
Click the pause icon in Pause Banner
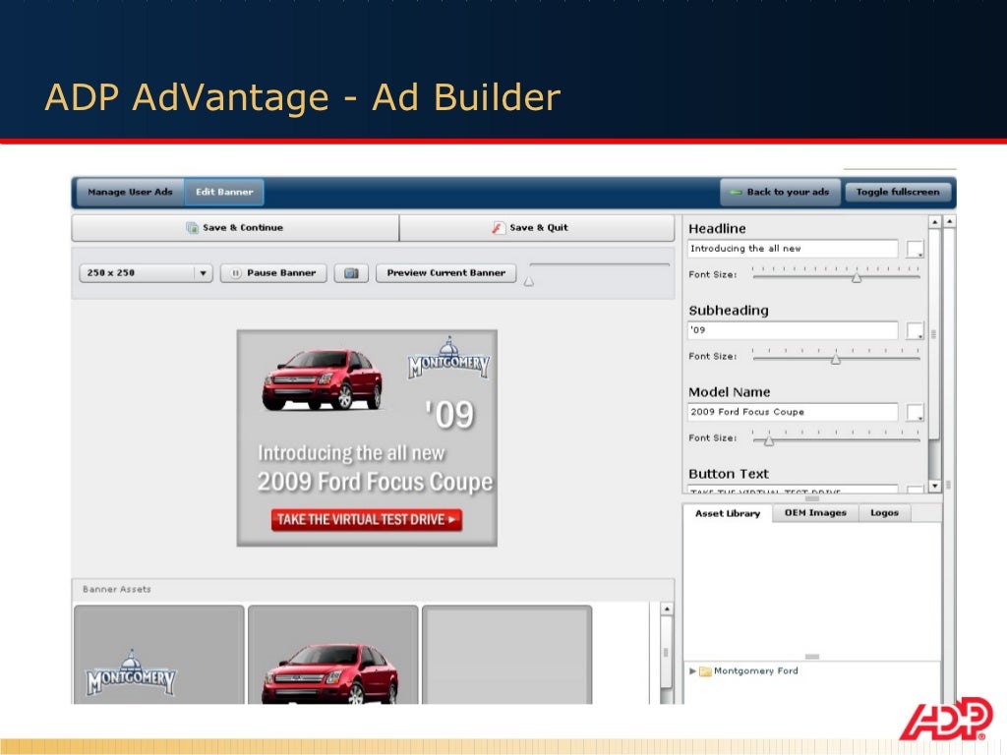236,273
